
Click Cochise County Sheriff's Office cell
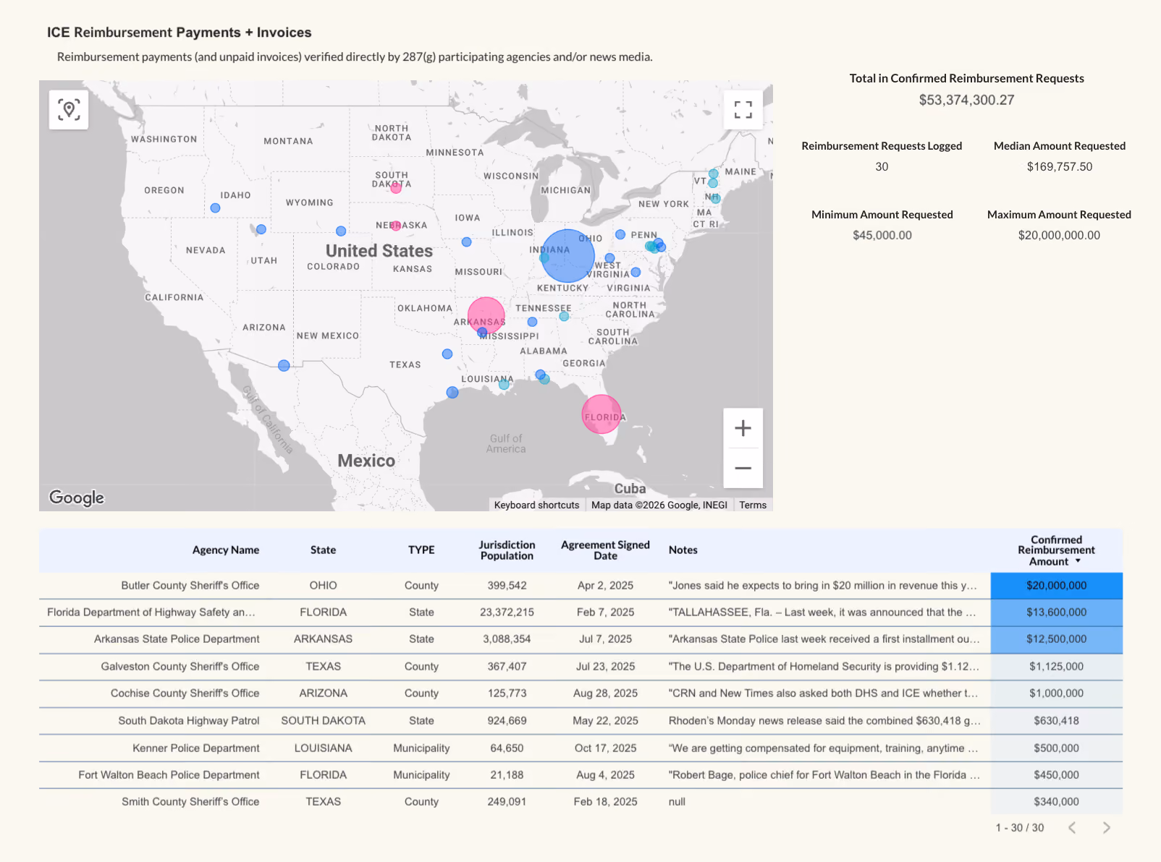[x=185, y=694]
